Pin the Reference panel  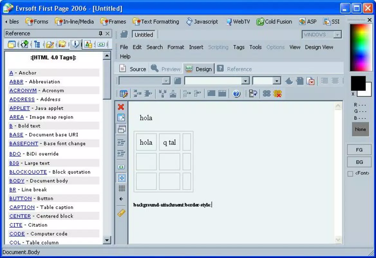tap(100, 34)
